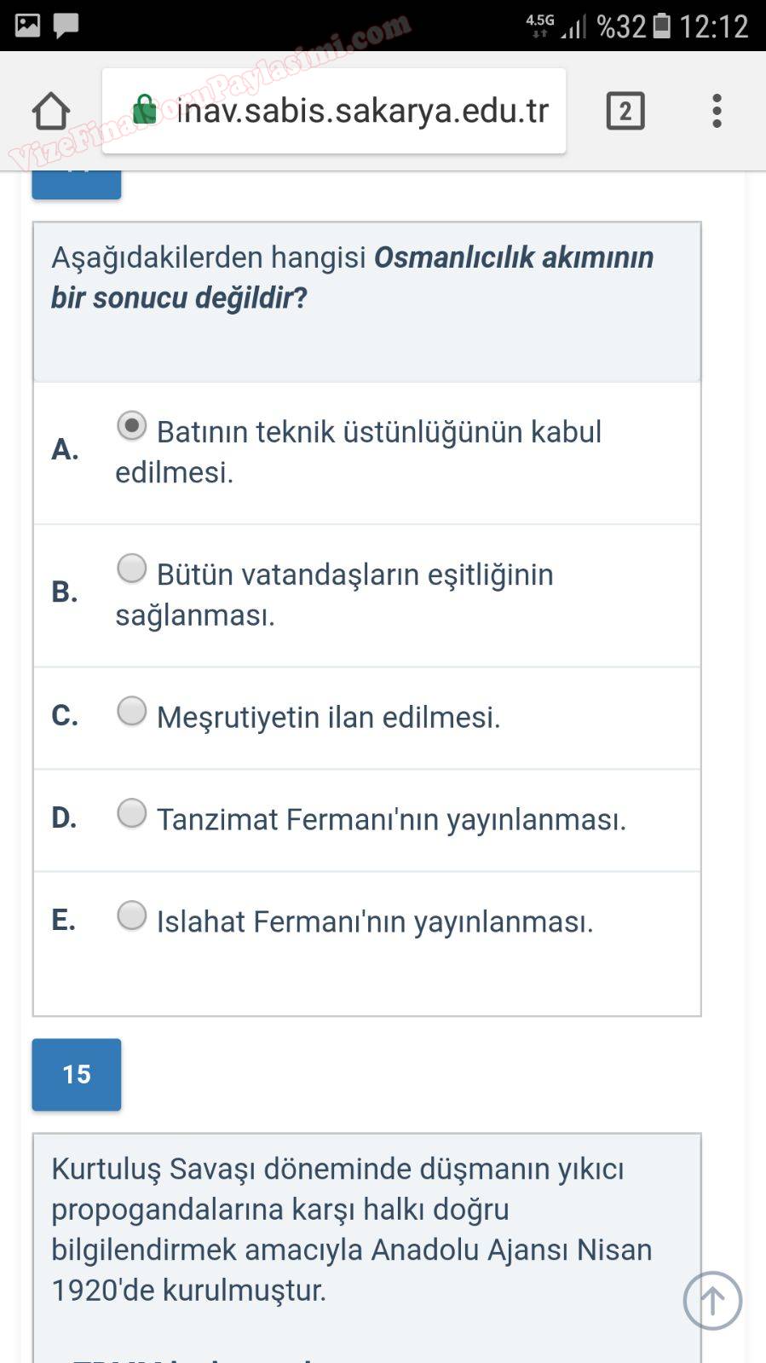Image resolution: width=766 pixels, height=1363 pixels.
Task: Select radio button for Islahat Fermanı option
Action: point(132,915)
